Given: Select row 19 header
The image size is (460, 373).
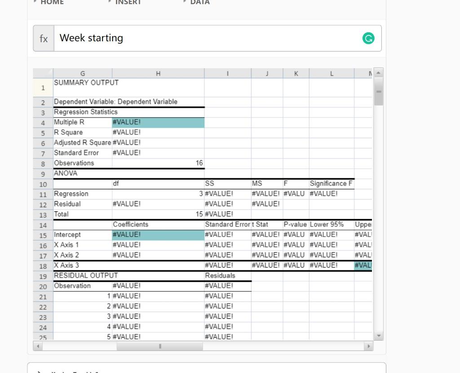Looking at the screenshot, I should [x=43, y=276].
